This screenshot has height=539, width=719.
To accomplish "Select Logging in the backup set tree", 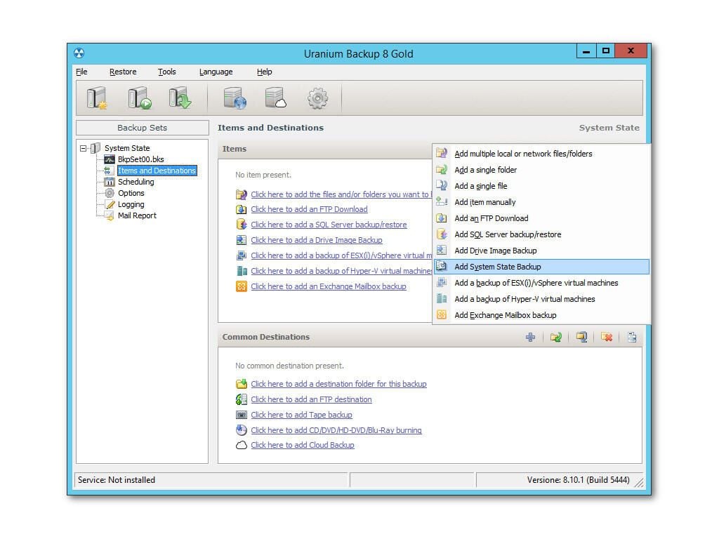I will click(x=131, y=204).
